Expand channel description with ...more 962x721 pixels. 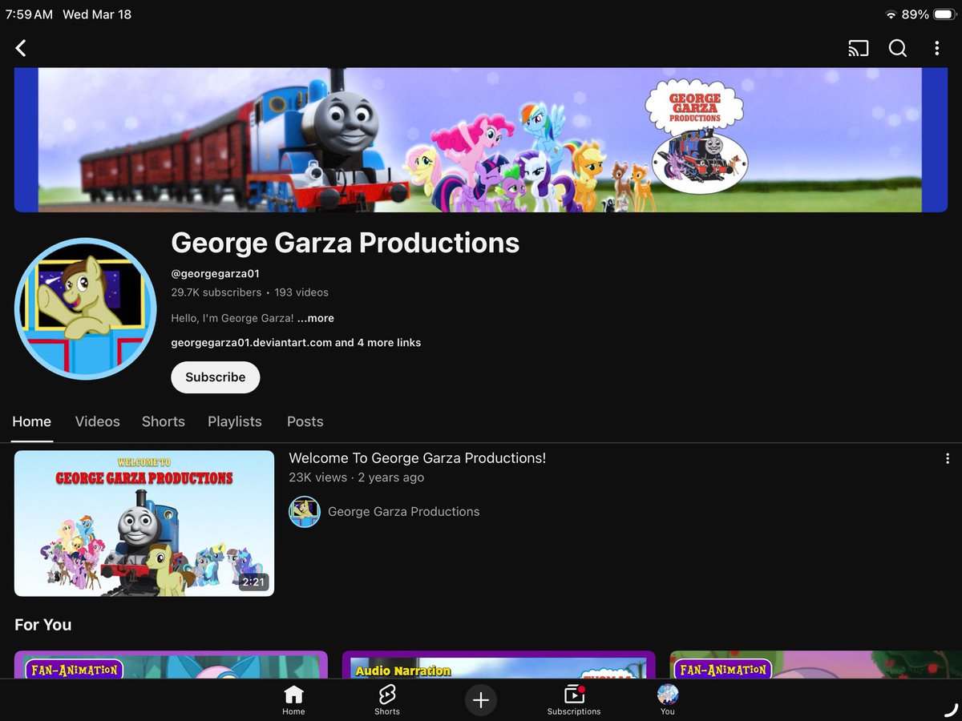(316, 318)
